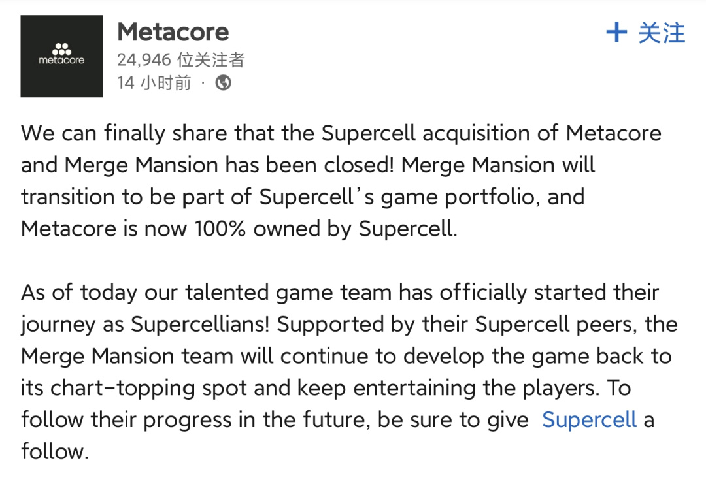706x482 pixels.
Task: Click the second paragraph starting 'As of today'
Action: pyautogui.click(x=349, y=372)
